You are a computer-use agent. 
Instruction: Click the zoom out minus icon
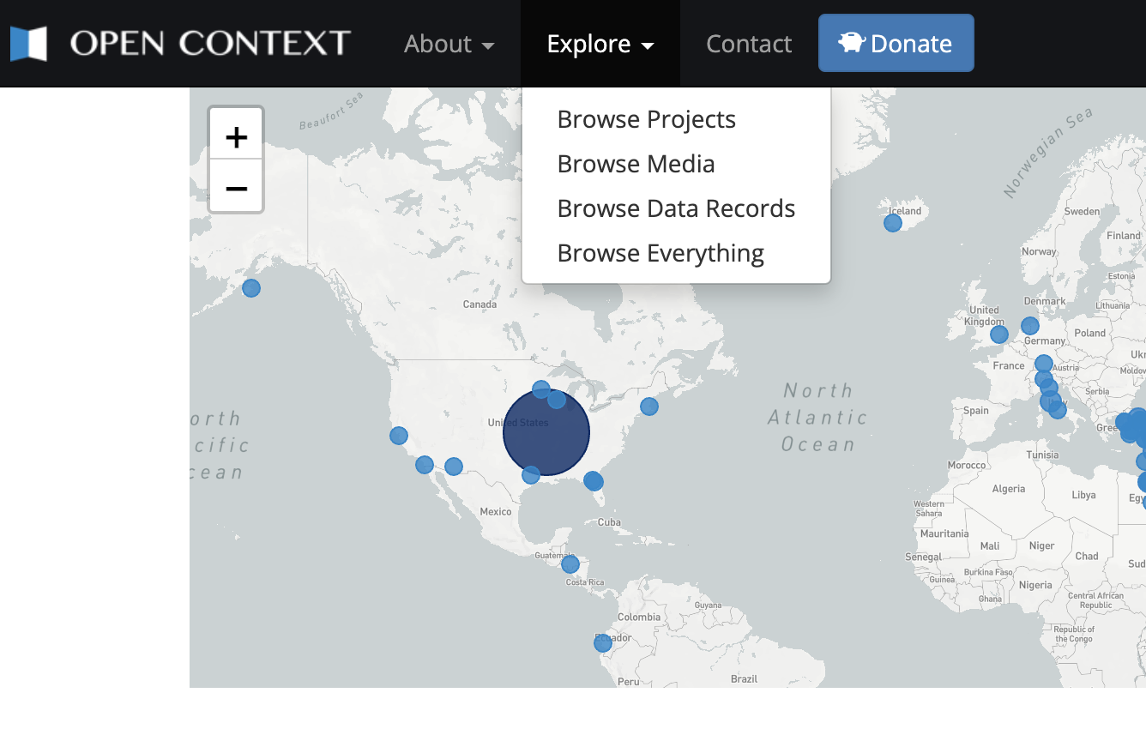click(x=236, y=187)
